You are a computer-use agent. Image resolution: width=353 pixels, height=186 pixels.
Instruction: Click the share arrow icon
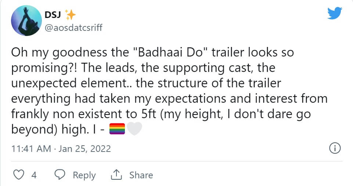pyautogui.click(x=116, y=175)
